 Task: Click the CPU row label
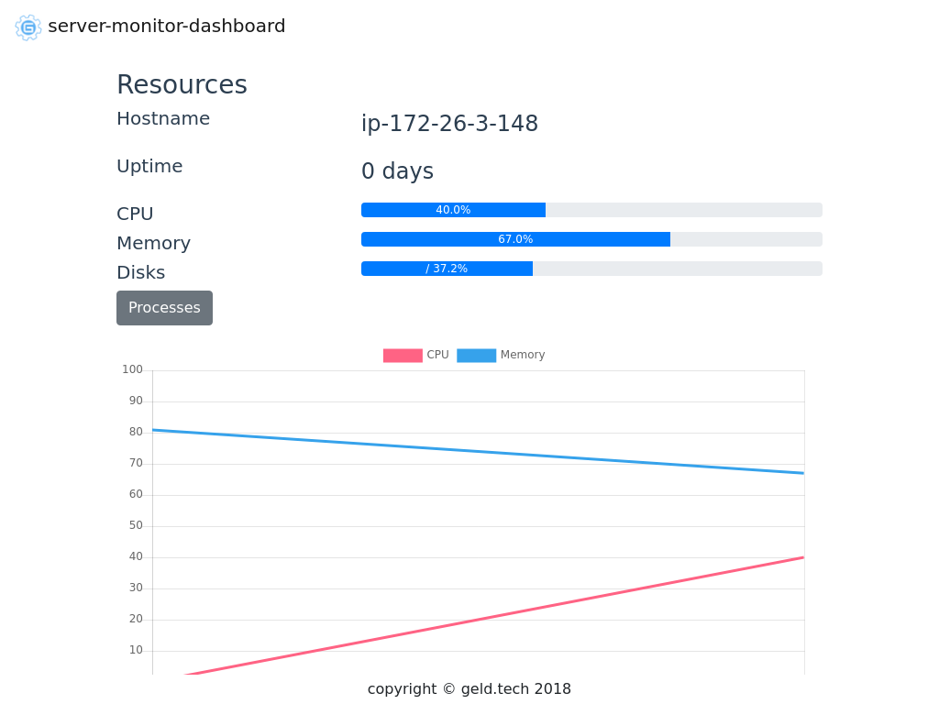click(x=135, y=214)
